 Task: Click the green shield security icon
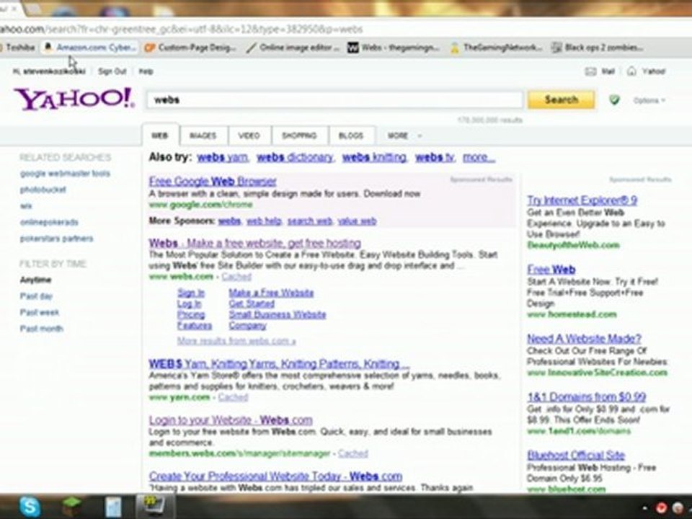(614, 99)
